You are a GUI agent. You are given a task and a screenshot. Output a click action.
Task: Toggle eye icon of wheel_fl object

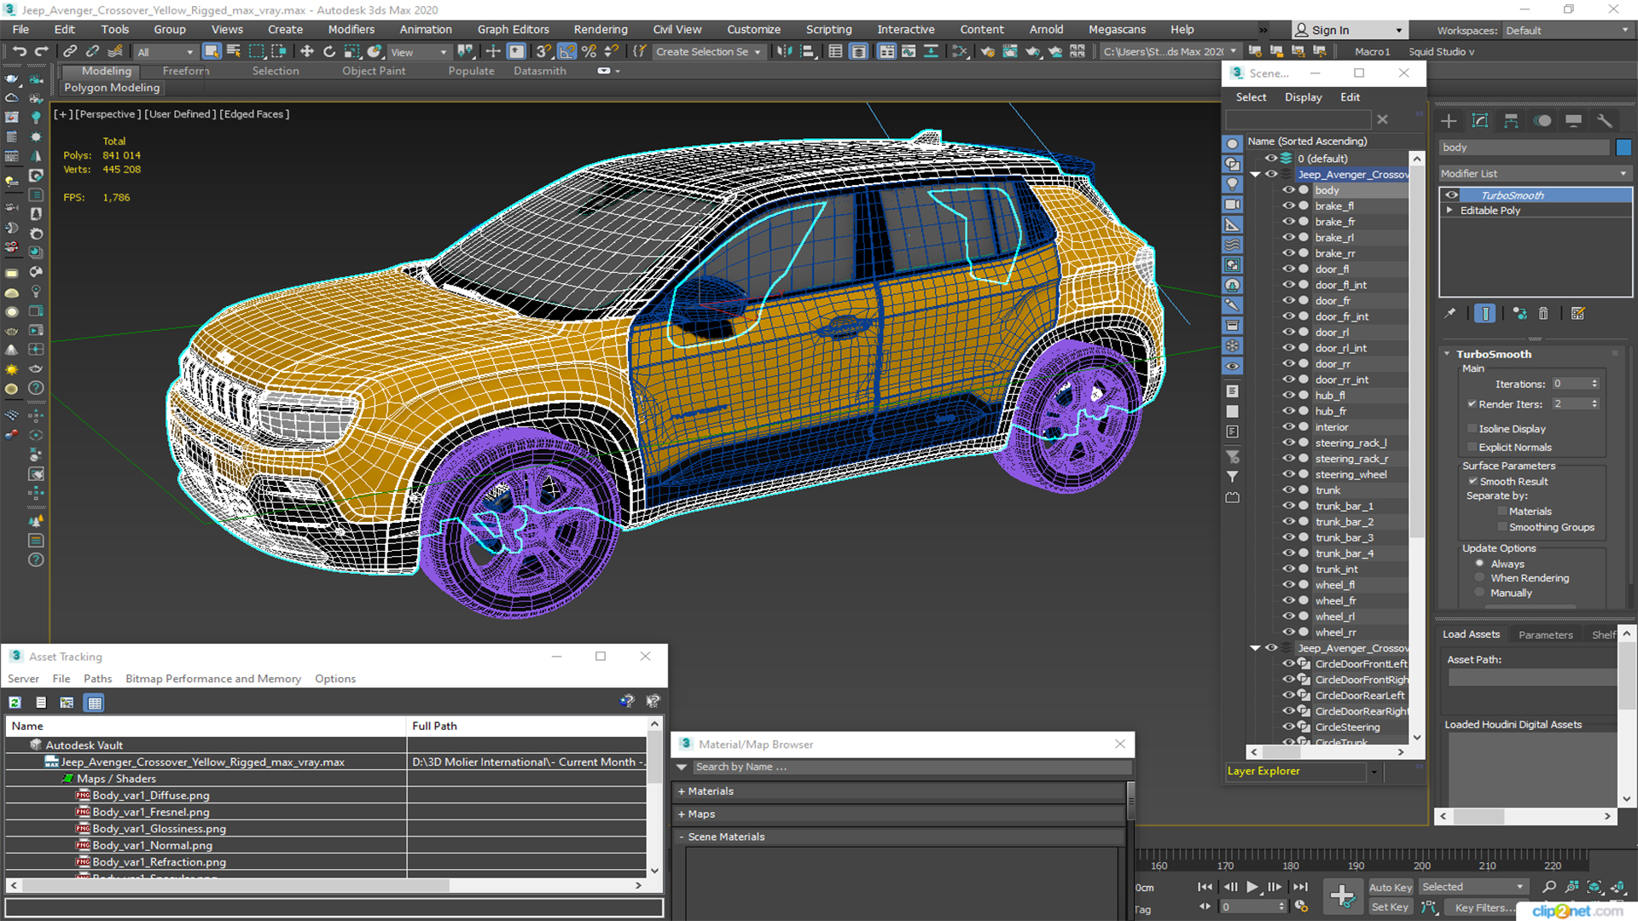coord(1288,585)
